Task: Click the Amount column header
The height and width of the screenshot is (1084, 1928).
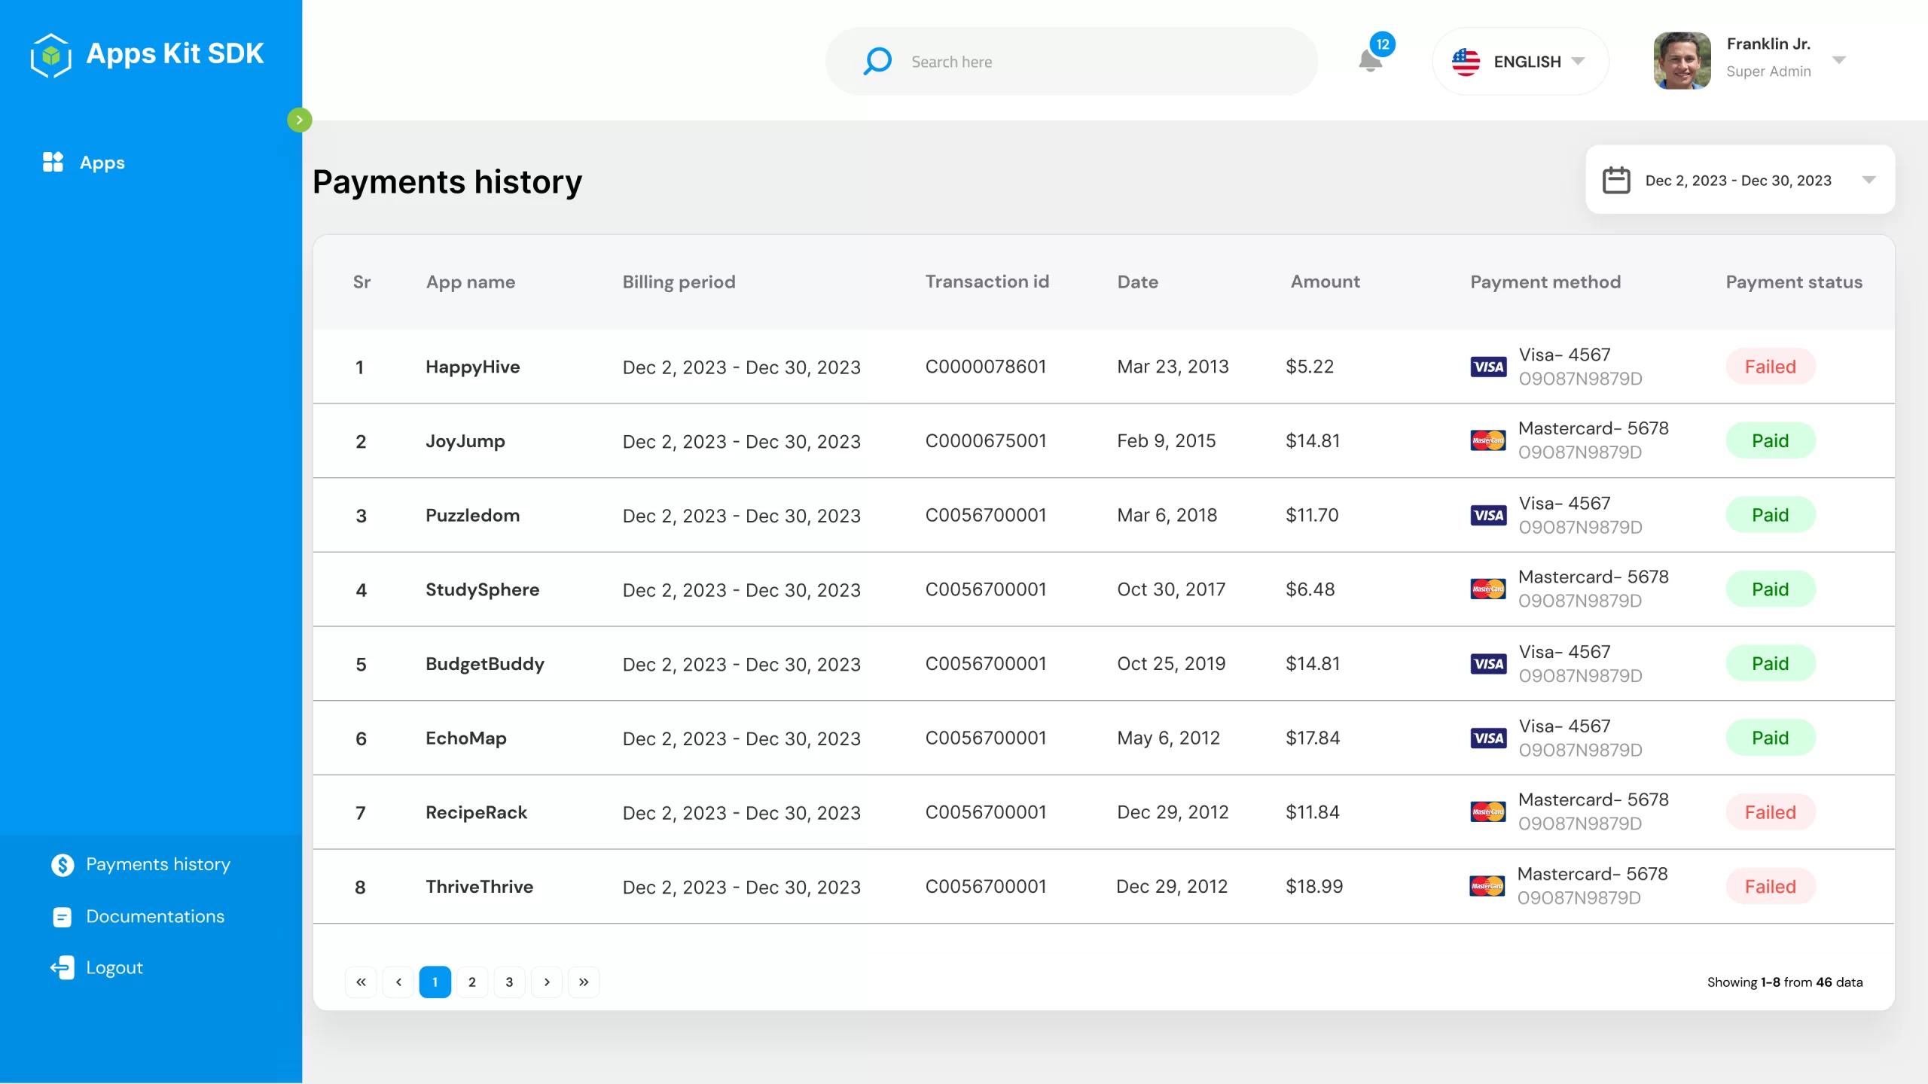Action: pyautogui.click(x=1325, y=282)
